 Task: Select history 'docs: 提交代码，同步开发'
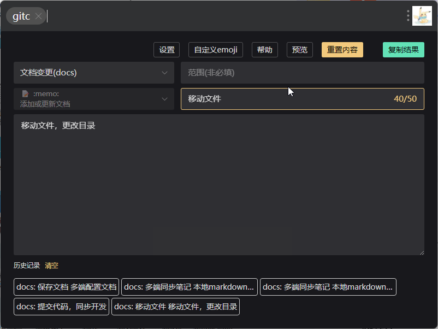pos(61,307)
